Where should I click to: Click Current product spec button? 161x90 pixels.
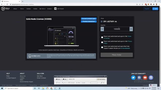[x=89, y=19]
